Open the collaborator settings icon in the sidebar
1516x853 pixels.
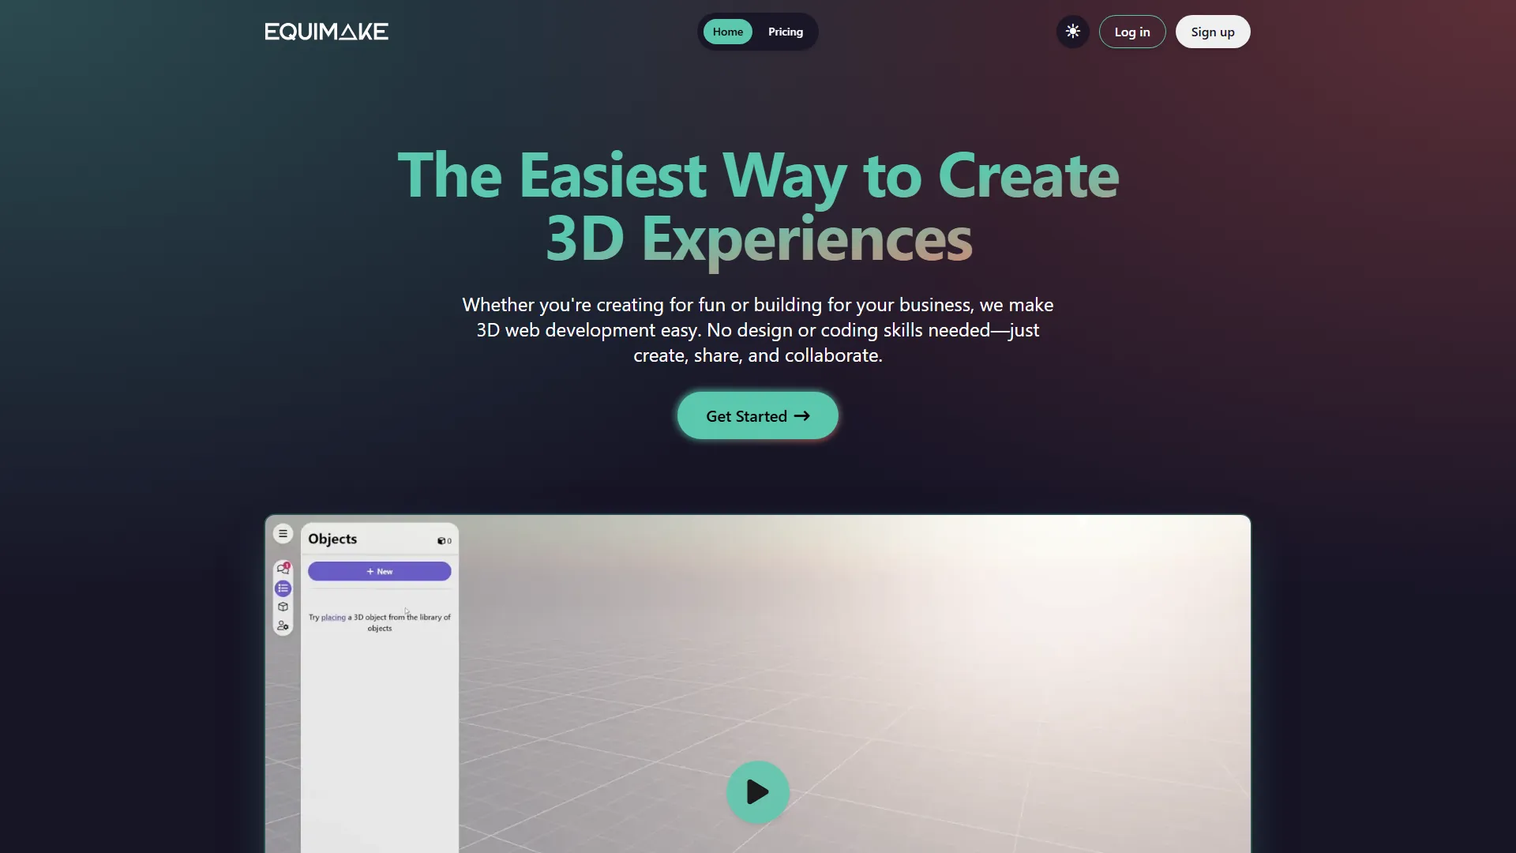[283, 626]
